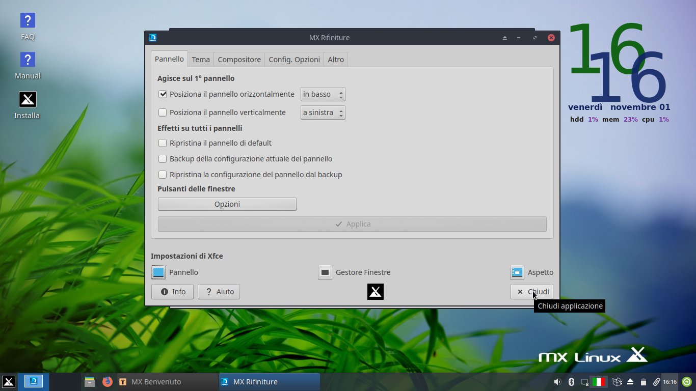Click the 'Gestore Finestre' label text
696x391 pixels.
click(x=363, y=272)
